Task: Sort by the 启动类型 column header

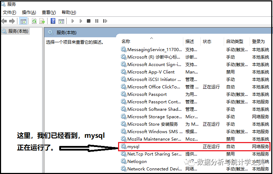Action: (x=234, y=41)
